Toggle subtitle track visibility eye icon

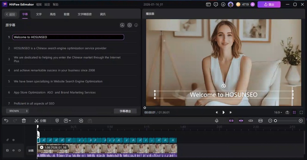[13, 140]
